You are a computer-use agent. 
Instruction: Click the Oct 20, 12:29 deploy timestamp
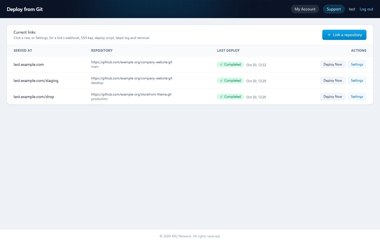[x=256, y=81]
